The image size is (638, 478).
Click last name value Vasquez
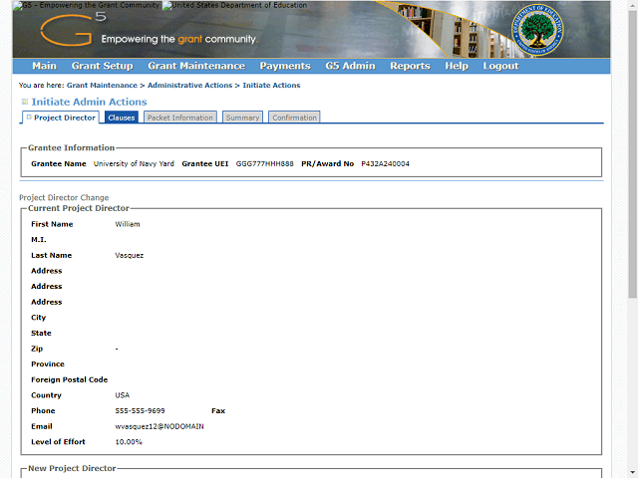[130, 256]
